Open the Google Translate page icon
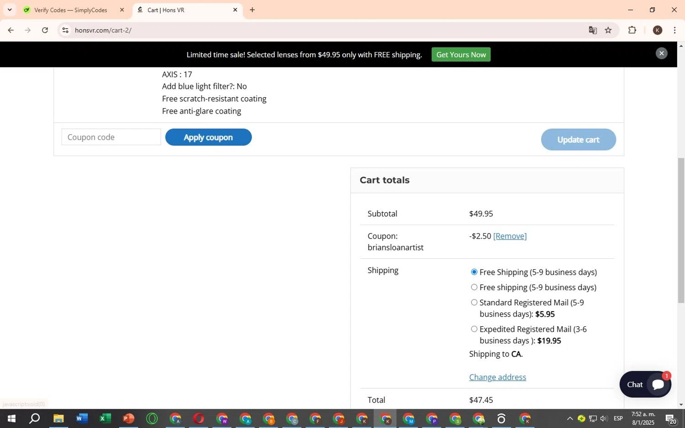 pyautogui.click(x=593, y=30)
